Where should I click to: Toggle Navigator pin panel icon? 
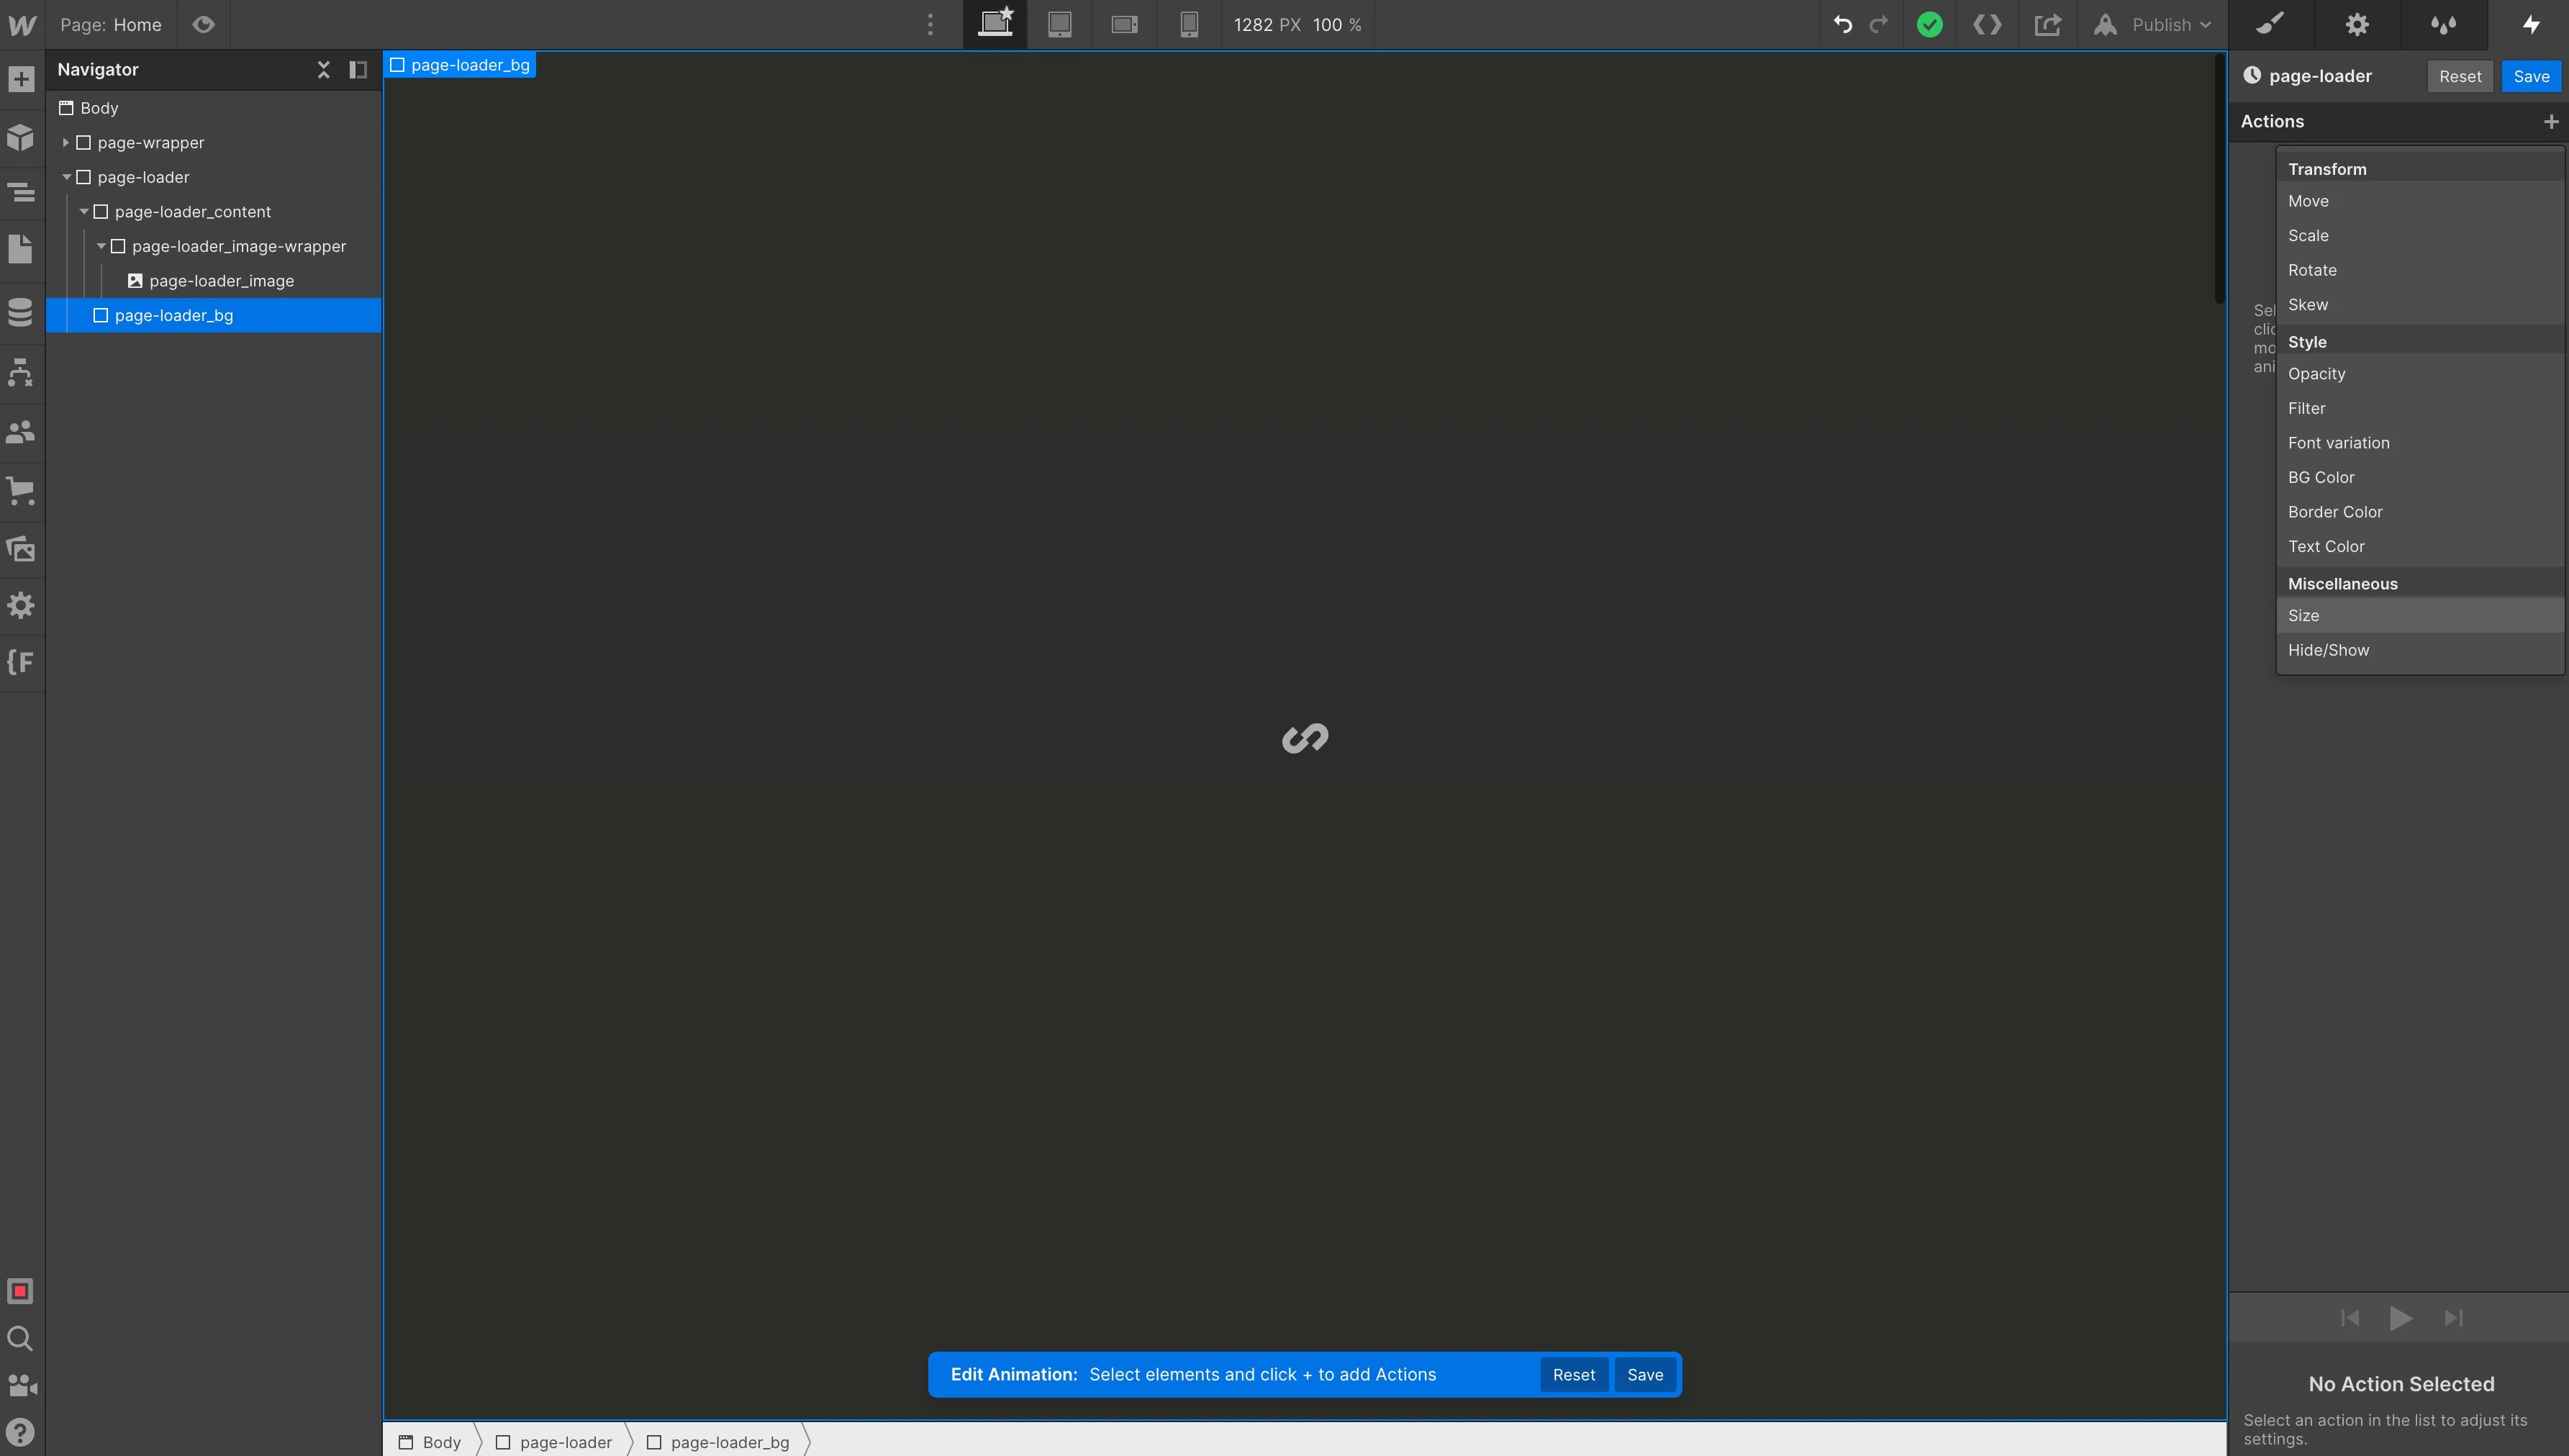click(x=357, y=69)
